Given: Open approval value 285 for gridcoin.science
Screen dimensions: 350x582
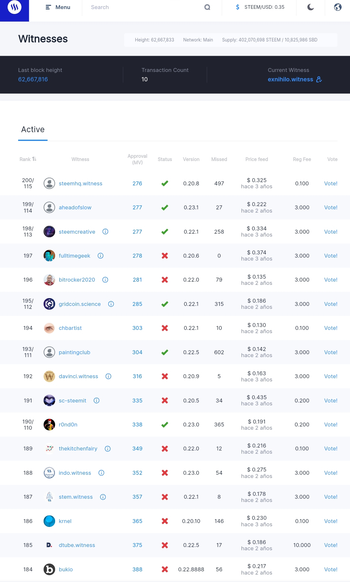Looking at the screenshot, I should tap(137, 304).
